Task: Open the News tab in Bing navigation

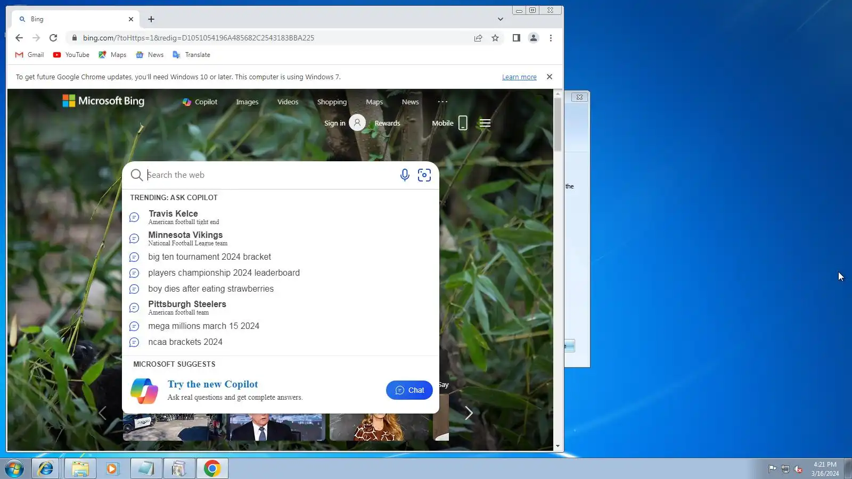Action: click(410, 102)
